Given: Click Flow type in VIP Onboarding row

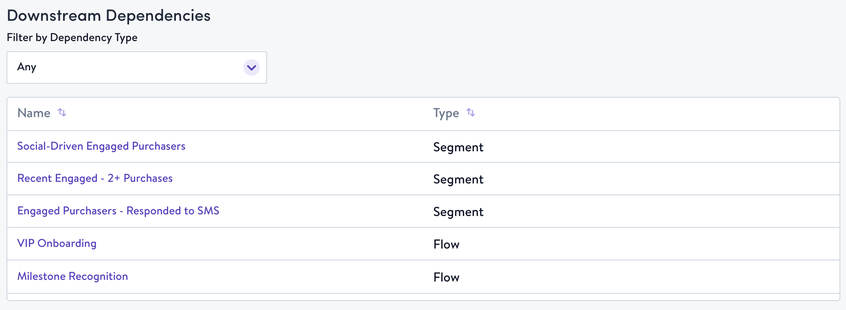Looking at the screenshot, I should (446, 245).
